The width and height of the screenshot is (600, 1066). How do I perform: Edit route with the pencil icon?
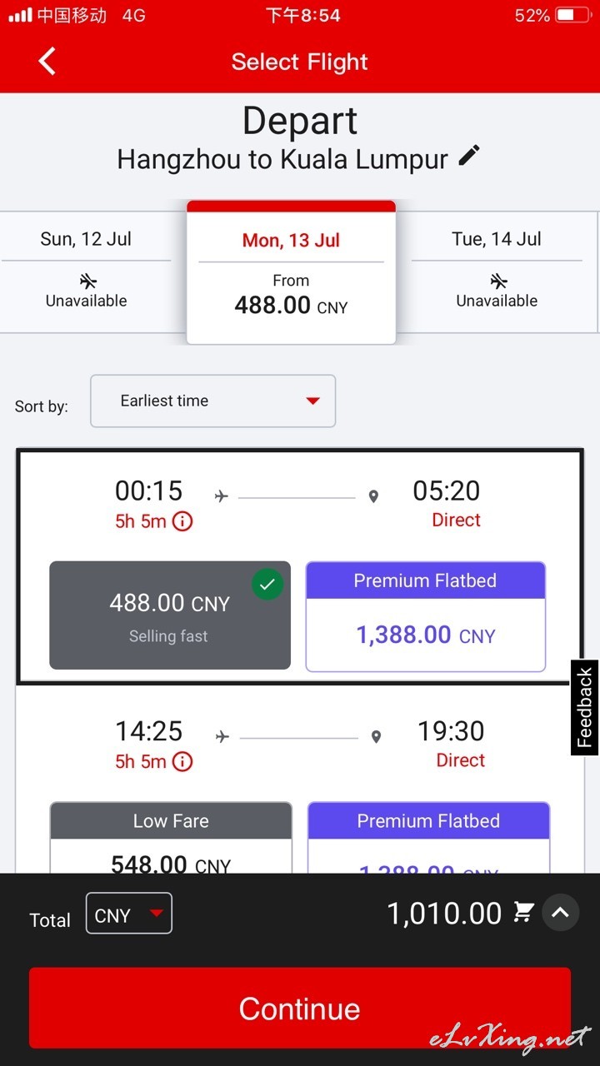[469, 156]
